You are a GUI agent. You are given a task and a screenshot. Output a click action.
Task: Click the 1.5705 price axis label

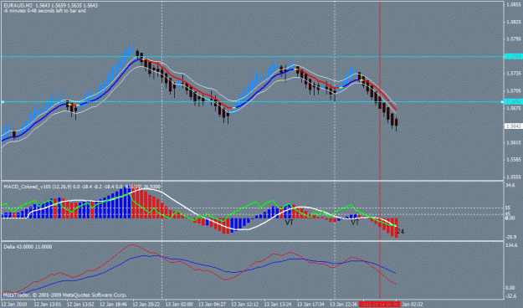[514, 90]
